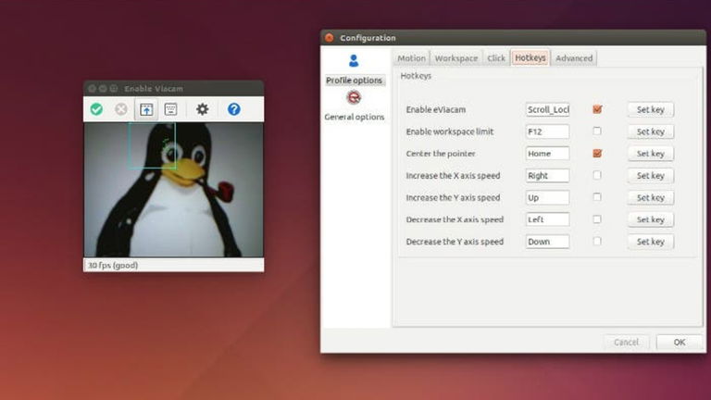Image resolution: width=711 pixels, height=400 pixels.
Task: Open the on-screen keyboard icon
Action: coord(170,109)
